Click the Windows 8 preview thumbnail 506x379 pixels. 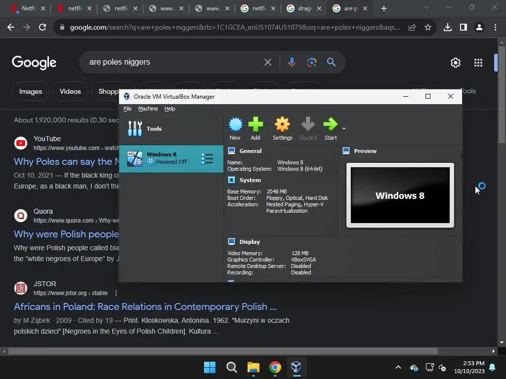400,195
